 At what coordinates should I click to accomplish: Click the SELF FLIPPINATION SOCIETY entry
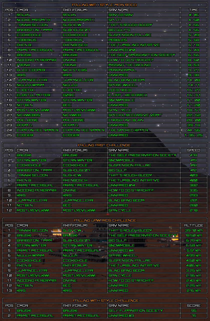click(136, 310)
